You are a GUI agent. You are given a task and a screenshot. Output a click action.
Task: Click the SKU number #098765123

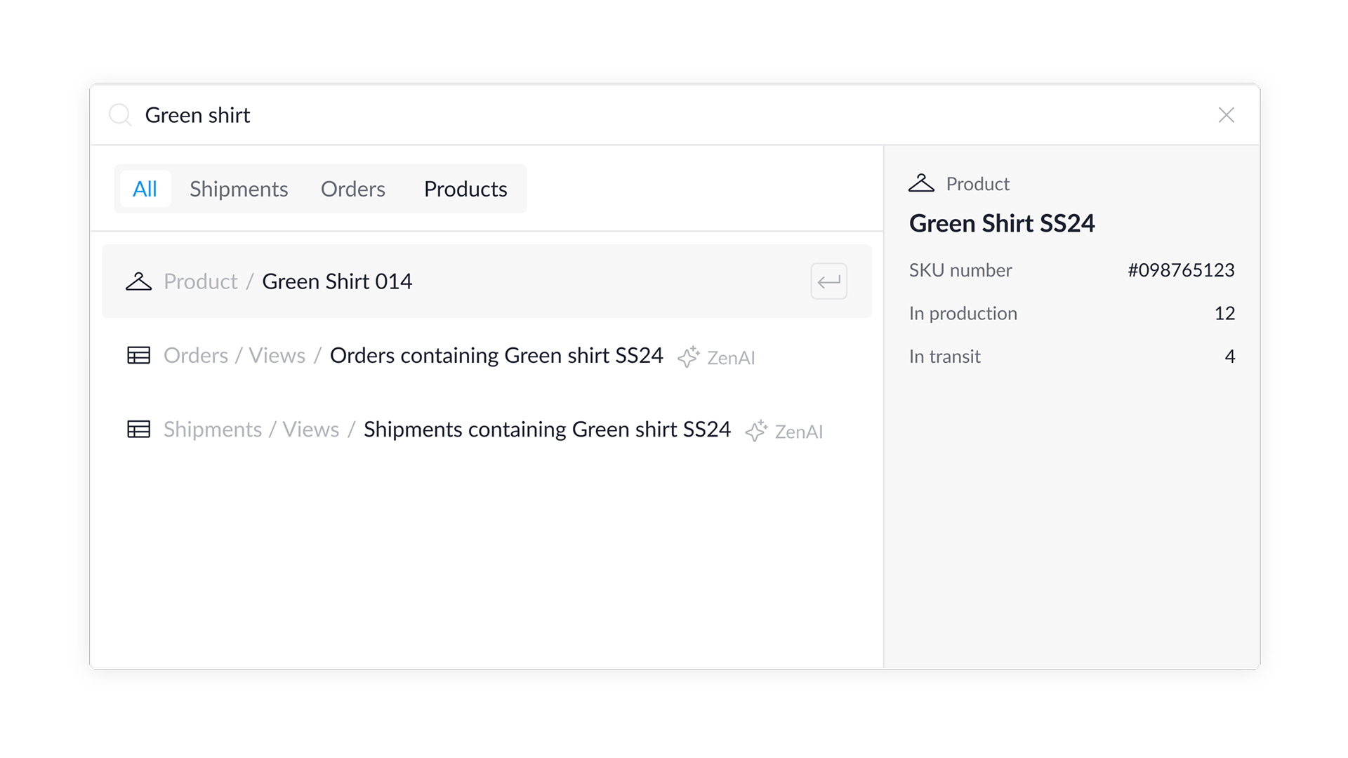(x=1181, y=270)
